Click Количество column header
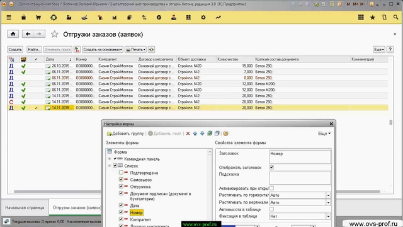The height and width of the screenshot is (227, 403). click(235, 59)
